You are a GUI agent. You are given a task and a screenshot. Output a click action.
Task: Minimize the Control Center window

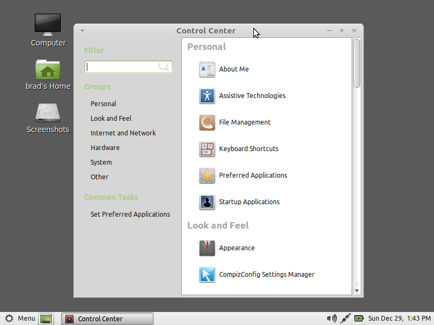[329, 31]
